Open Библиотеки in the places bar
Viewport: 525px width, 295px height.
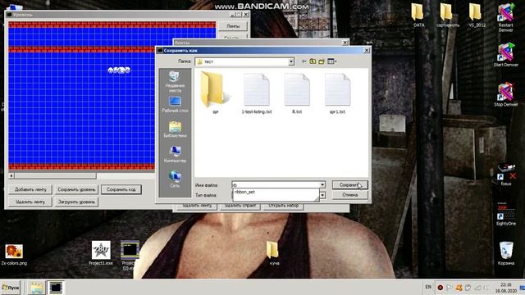(175, 129)
